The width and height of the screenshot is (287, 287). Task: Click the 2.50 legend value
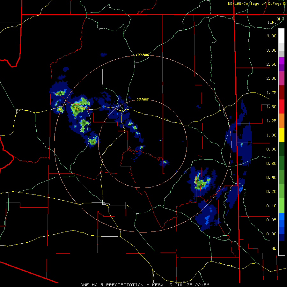pyautogui.click(x=271, y=64)
